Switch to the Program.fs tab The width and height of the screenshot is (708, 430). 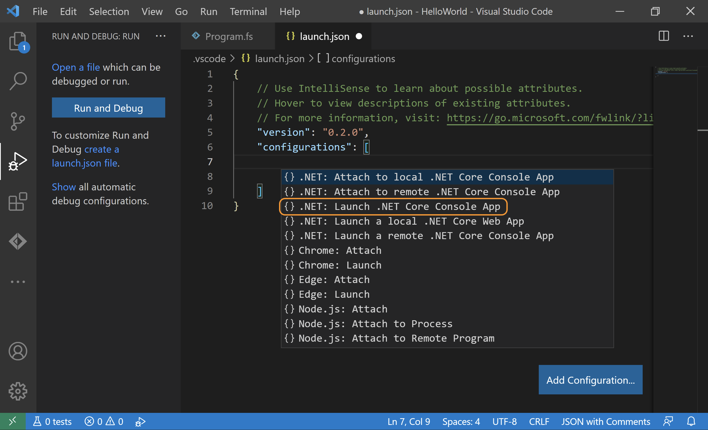pyautogui.click(x=229, y=36)
